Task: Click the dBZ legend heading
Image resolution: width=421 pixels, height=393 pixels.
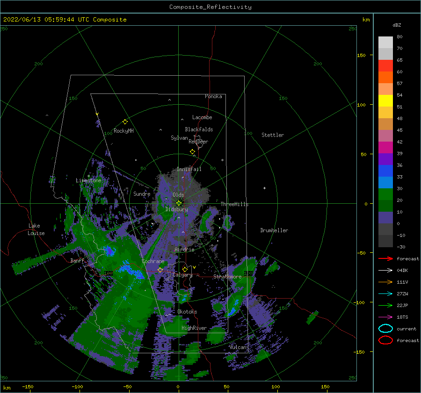Action: coord(397,25)
